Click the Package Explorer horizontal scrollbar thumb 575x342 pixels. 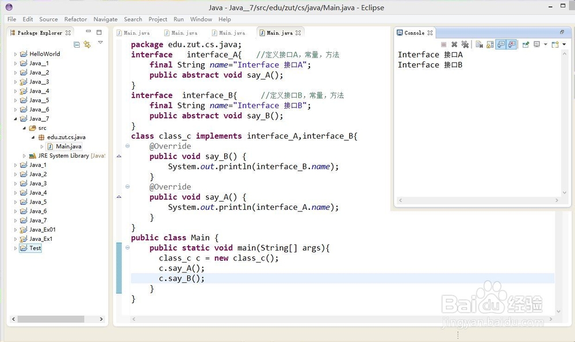(51, 319)
